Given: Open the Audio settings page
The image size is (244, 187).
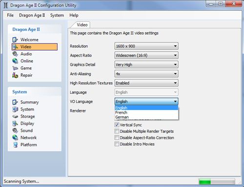Looking at the screenshot, I should point(26,54).
